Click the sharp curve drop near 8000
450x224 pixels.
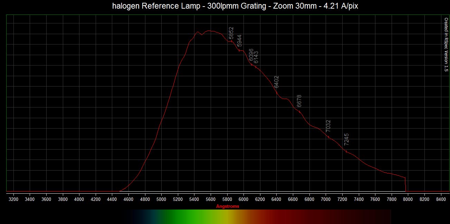pos(405,184)
